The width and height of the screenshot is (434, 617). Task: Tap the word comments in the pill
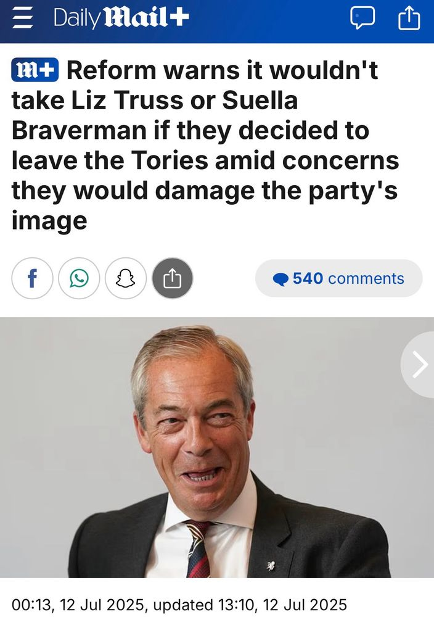[366, 279]
